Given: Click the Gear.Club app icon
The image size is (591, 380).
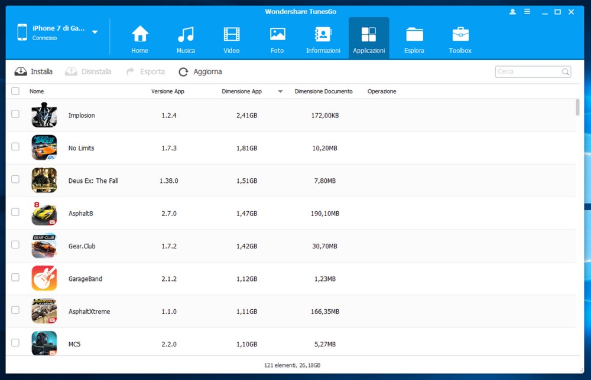Looking at the screenshot, I should (44, 245).
